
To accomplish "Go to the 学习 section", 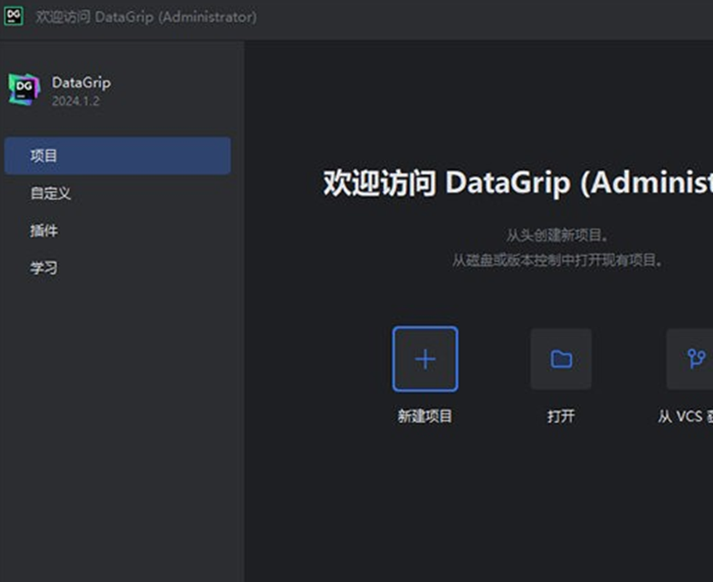I will (44, 267).
